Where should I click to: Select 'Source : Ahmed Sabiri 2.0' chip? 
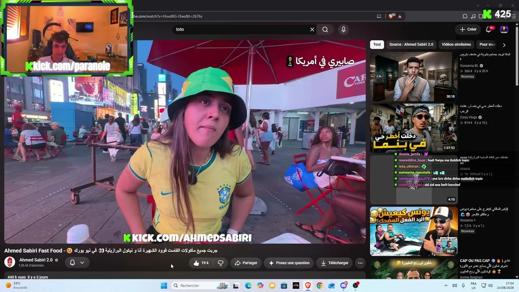tap(411, 45)
